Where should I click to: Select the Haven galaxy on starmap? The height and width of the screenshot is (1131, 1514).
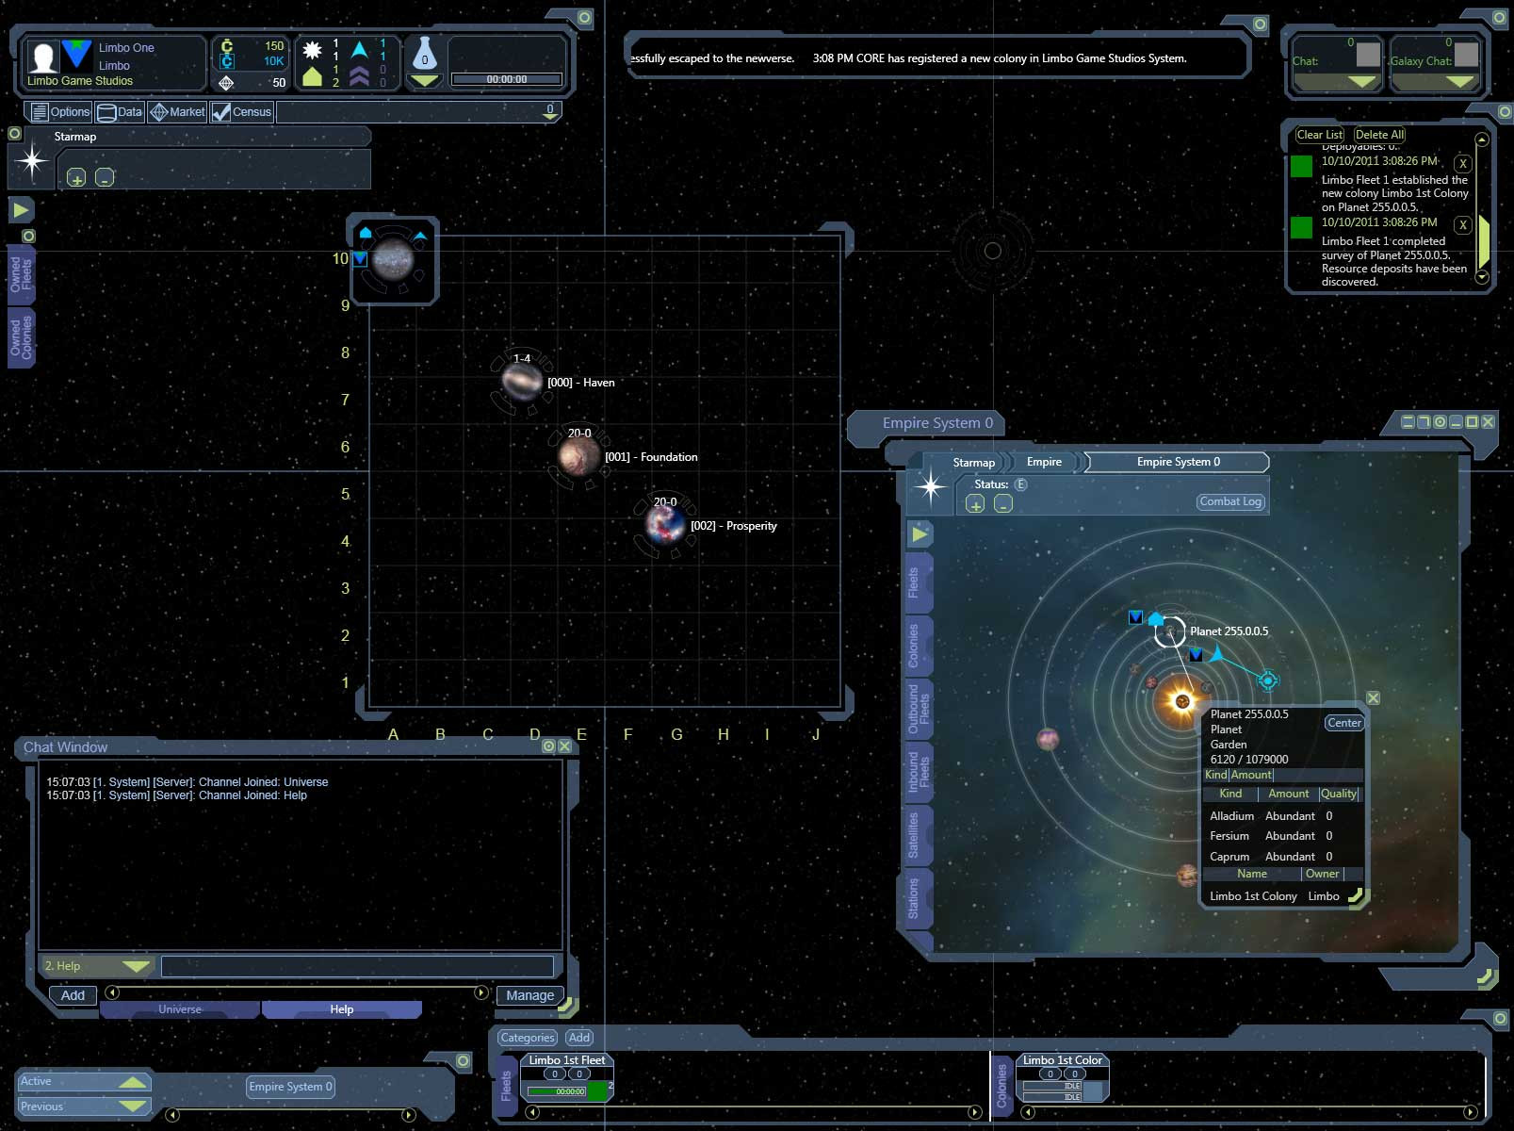tap(520, 381)
